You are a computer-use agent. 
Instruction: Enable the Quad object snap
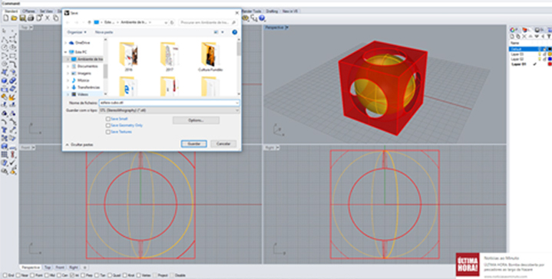(110, 275)
